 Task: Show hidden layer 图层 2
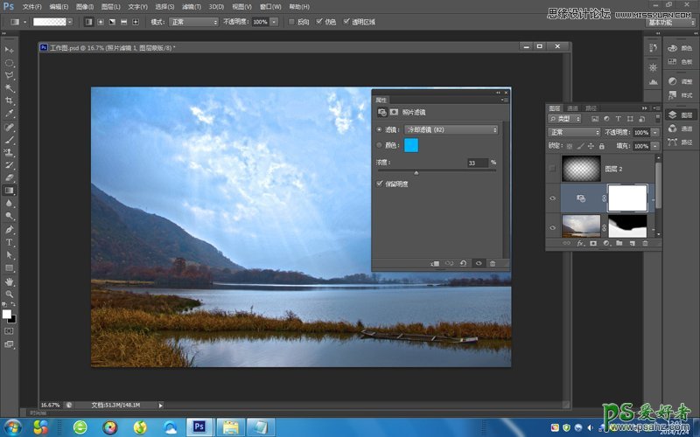(551, 168)
